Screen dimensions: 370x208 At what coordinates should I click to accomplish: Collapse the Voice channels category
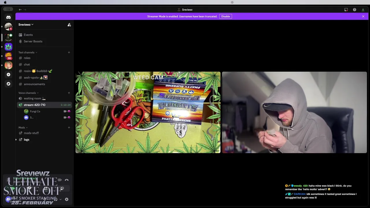[28, 93]
